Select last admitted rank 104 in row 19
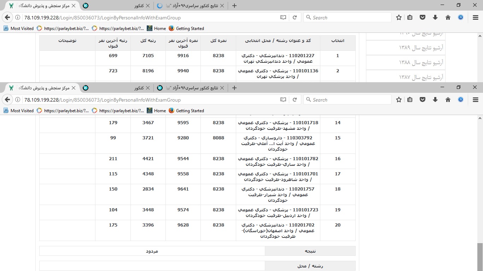The image size is (483, 271). coord(113,210)
